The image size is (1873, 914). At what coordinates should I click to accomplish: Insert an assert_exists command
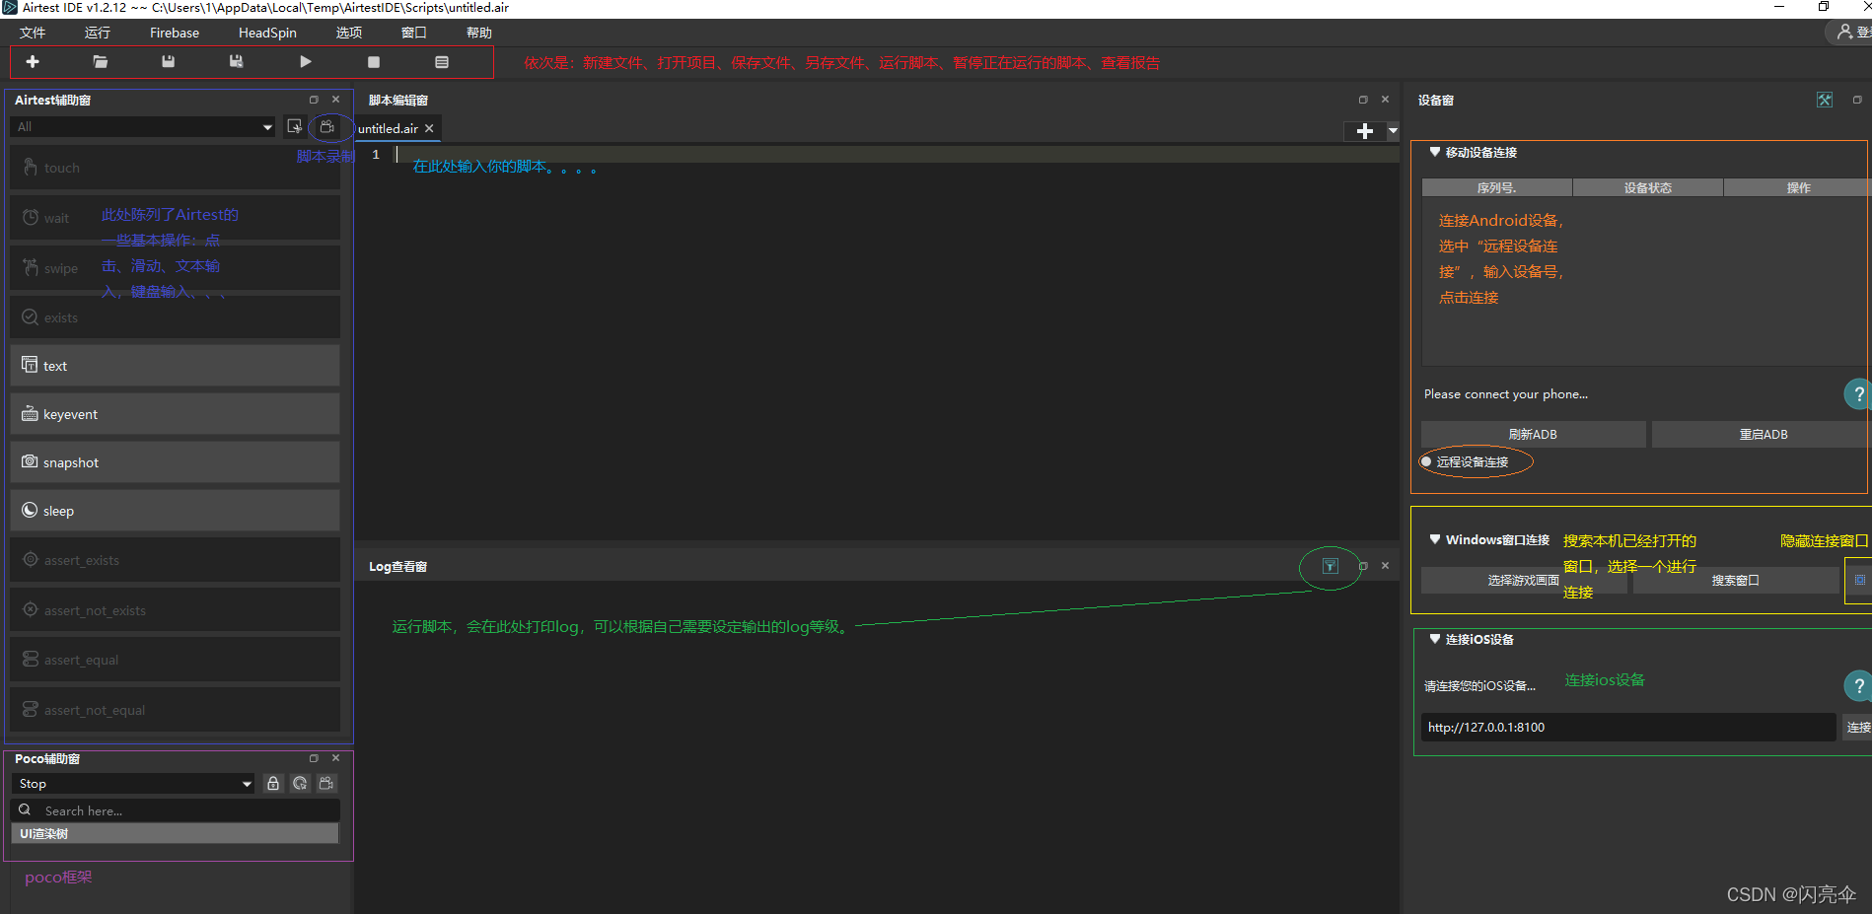[175, 560]
